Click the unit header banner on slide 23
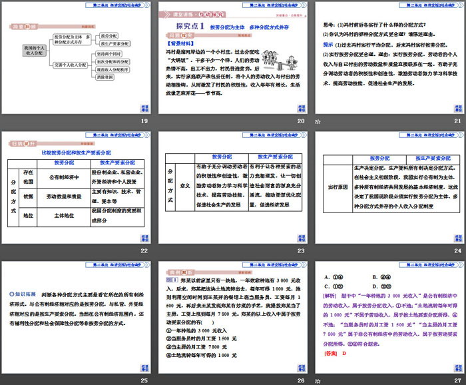This screenshot has height=385, width=466. coord(275,135)
